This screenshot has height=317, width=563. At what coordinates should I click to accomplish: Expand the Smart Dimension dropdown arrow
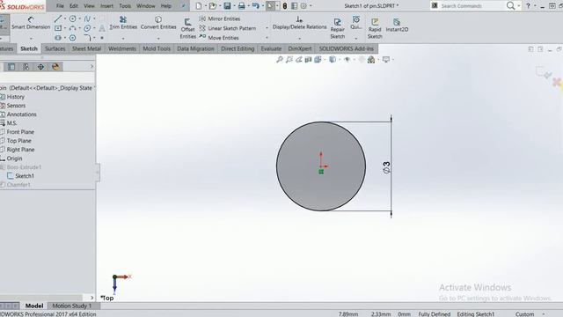point(31,38)
